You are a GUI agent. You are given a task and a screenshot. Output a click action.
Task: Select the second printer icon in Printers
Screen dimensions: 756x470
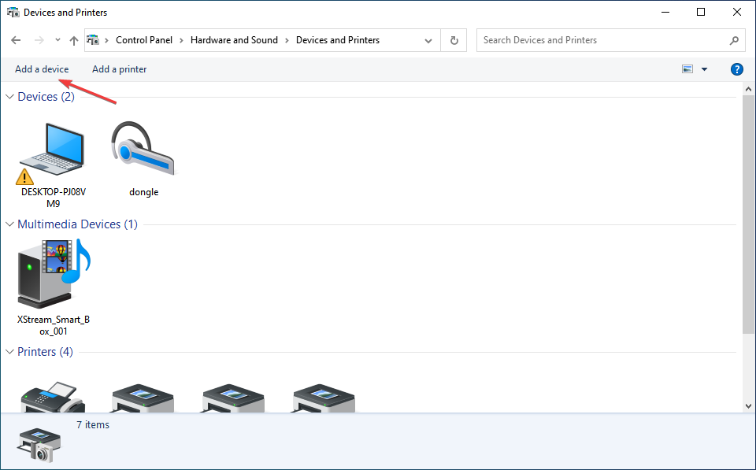pos(143,398)
